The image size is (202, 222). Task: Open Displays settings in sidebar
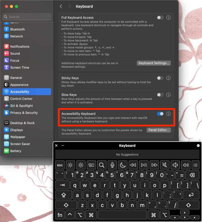27,130
